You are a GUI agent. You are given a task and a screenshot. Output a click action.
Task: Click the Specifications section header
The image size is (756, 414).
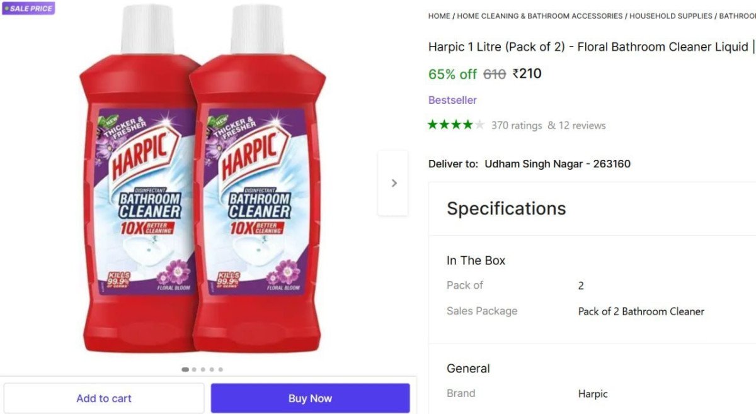pyautogui.click(x=506, y=208)
